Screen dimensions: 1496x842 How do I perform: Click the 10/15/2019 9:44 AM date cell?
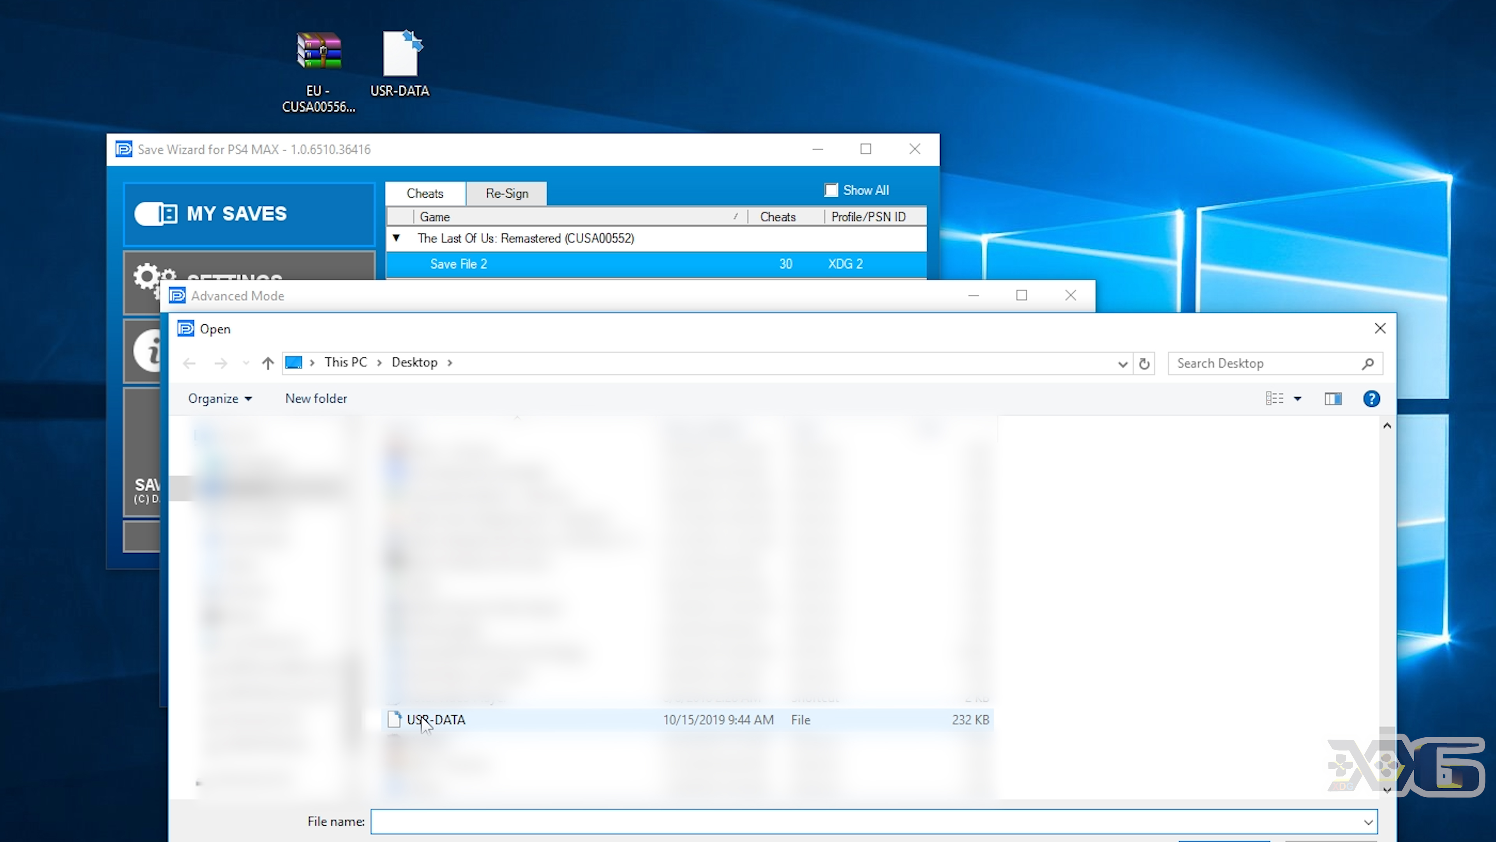(718, 720)
